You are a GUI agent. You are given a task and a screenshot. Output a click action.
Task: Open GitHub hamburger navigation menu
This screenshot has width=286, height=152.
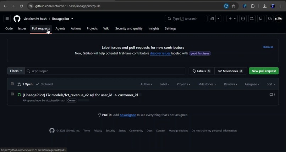(7, 18)
